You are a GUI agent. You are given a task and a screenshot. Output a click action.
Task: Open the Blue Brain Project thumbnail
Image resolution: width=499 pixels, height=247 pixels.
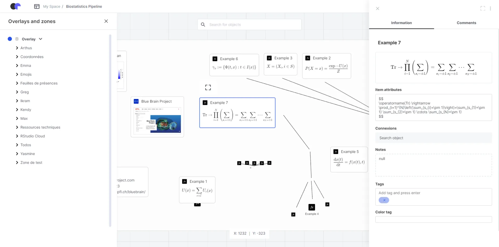point(157,121)
